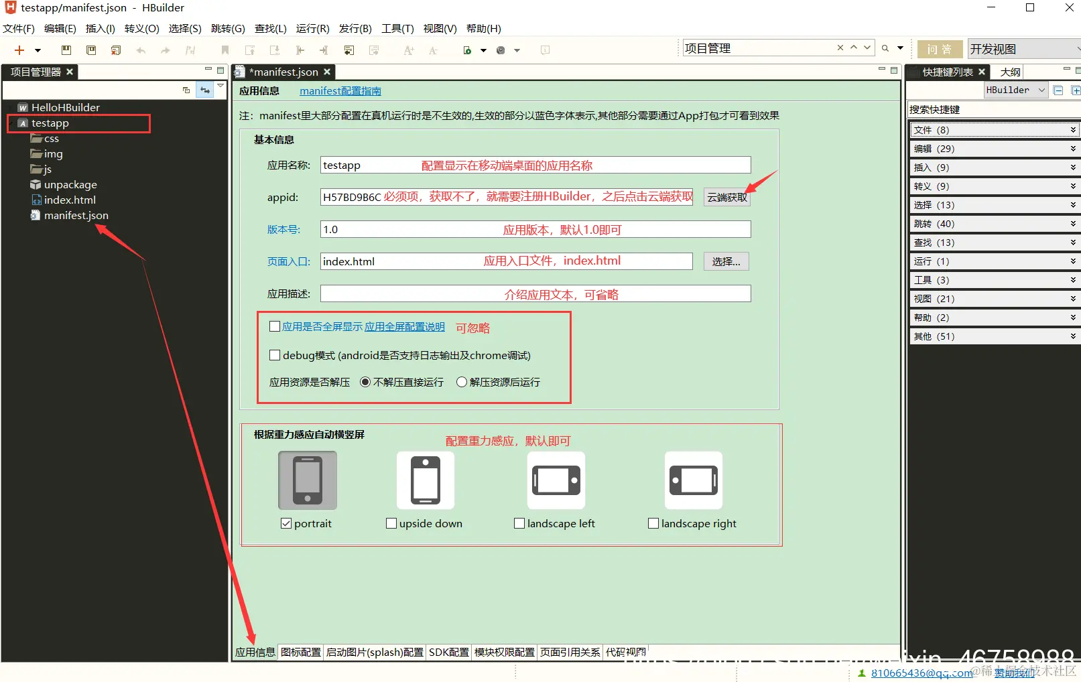Click the search magnifier beside 项目管理

point(884,48)
